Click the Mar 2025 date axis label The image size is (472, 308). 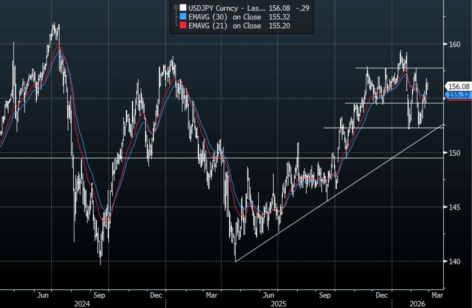click(x=212, y=295)
